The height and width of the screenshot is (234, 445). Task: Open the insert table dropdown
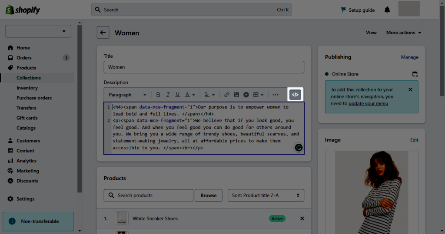[x=258, y=95]
